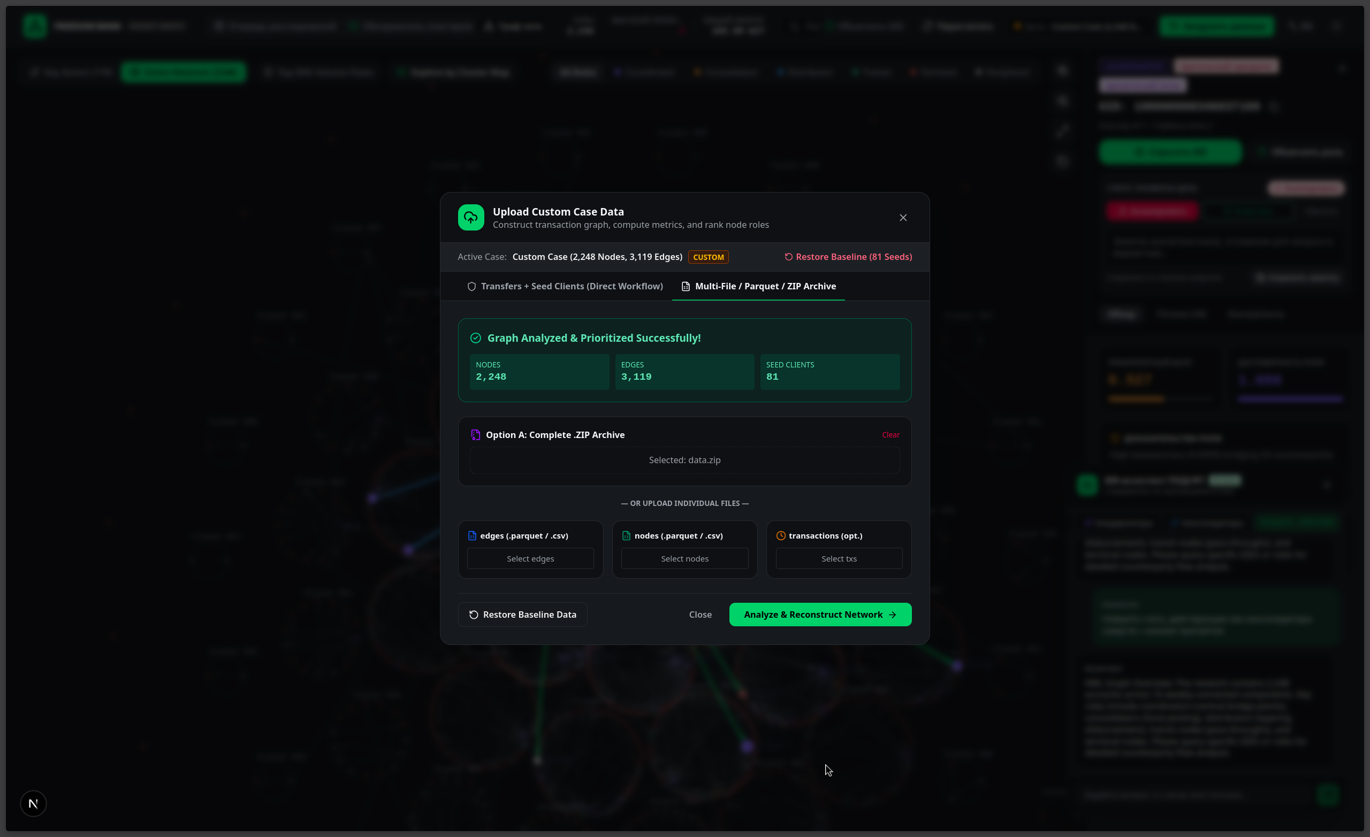Select Multi-File / Parquet / ZIP Archive tab
The width and height of the screenshot is (1370, 837).
pos(758,286)
